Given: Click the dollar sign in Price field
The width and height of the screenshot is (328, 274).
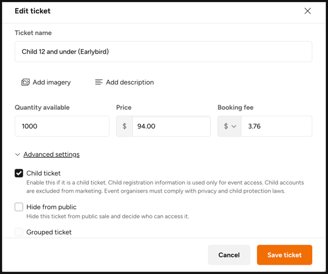Looking at the screenshot, I should pos(124,126).
